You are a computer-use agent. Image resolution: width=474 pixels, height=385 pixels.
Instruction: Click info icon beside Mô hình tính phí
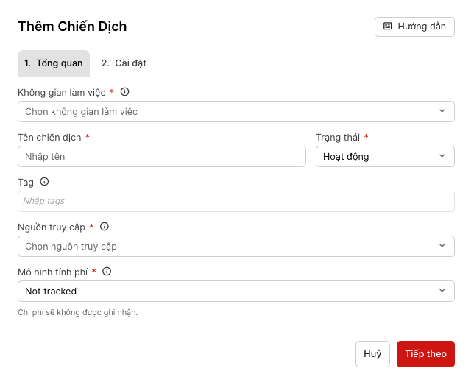pos(107,272)
